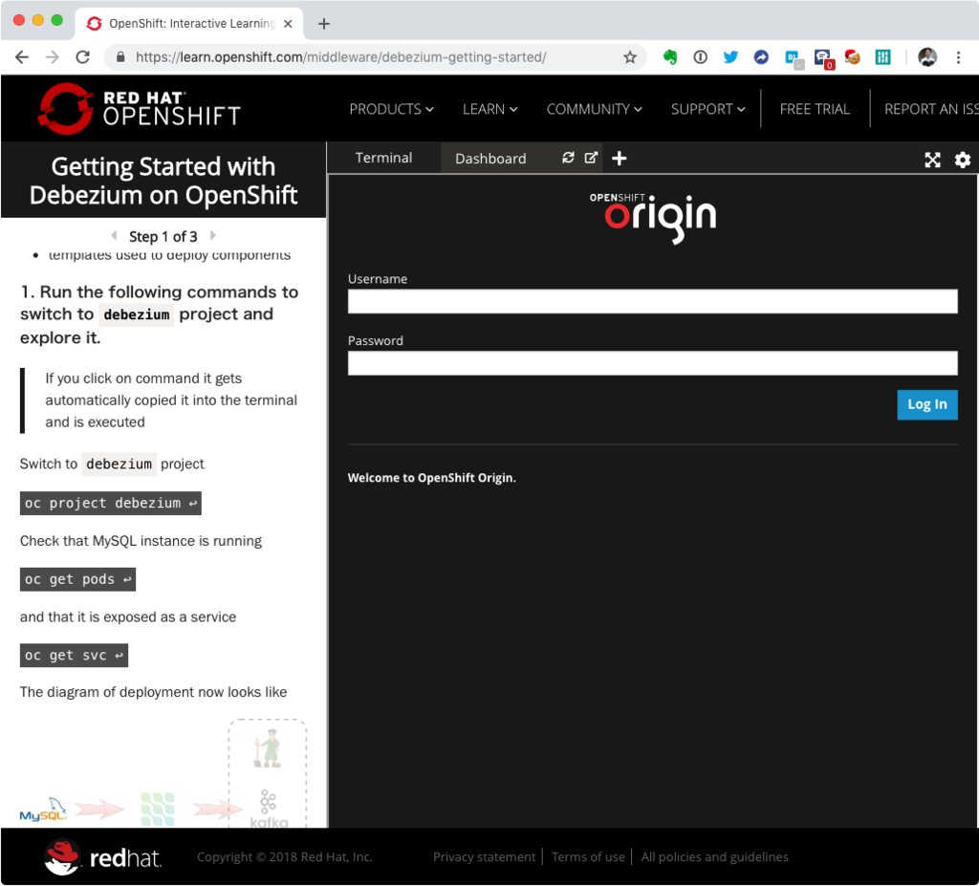
Task: Click the blue arrow extension icon
Action: click(x=761, y=57)
